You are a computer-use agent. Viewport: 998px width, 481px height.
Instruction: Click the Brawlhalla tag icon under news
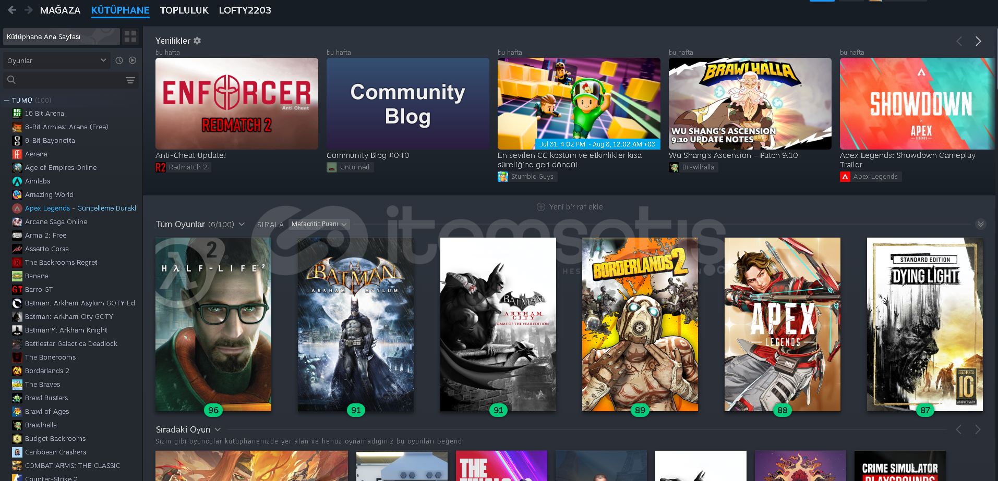[x=674, y=167]
